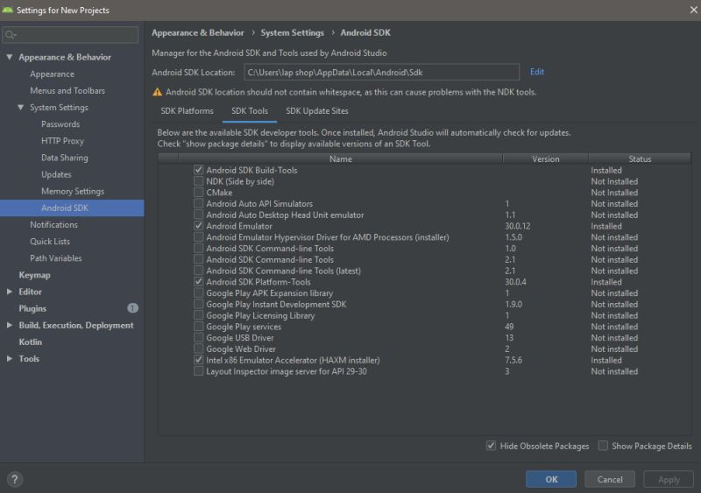Collapse the Appearance & Behavior section
Screen dimensions: 701x493
(x=10, y=57)
